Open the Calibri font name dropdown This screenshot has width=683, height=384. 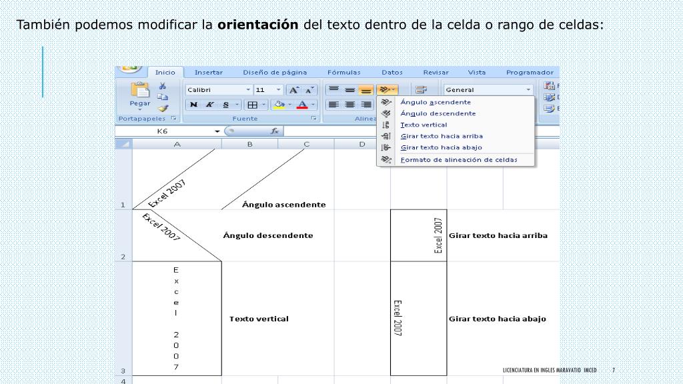(248, 90)
